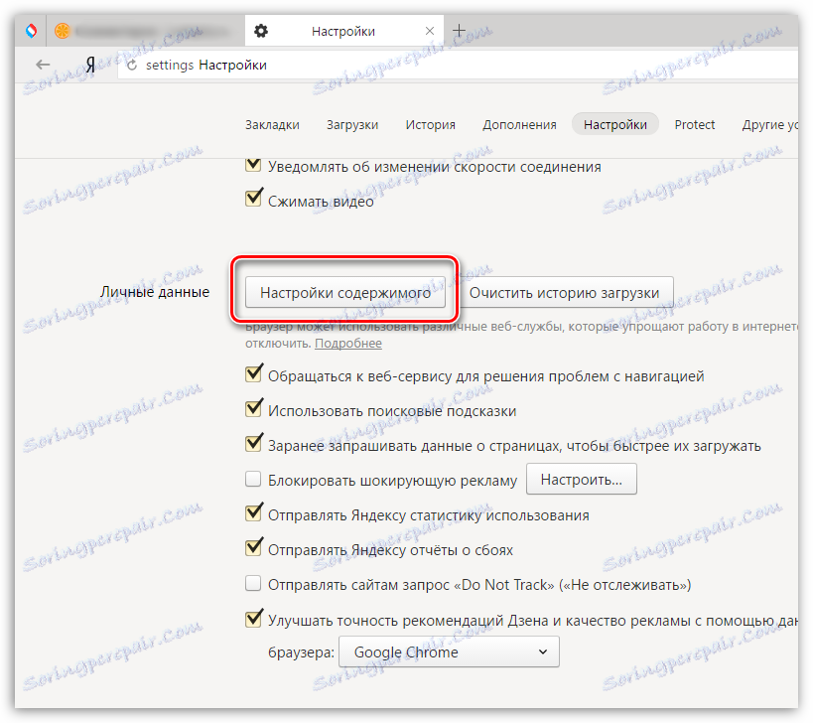Open the Google Chrome browser dropdown

tap(449, 651)
